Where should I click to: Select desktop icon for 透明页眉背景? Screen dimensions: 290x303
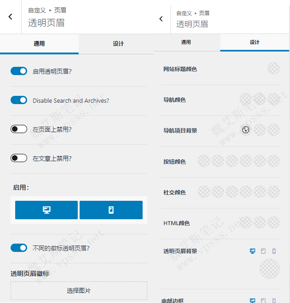(x=253, y=251)
